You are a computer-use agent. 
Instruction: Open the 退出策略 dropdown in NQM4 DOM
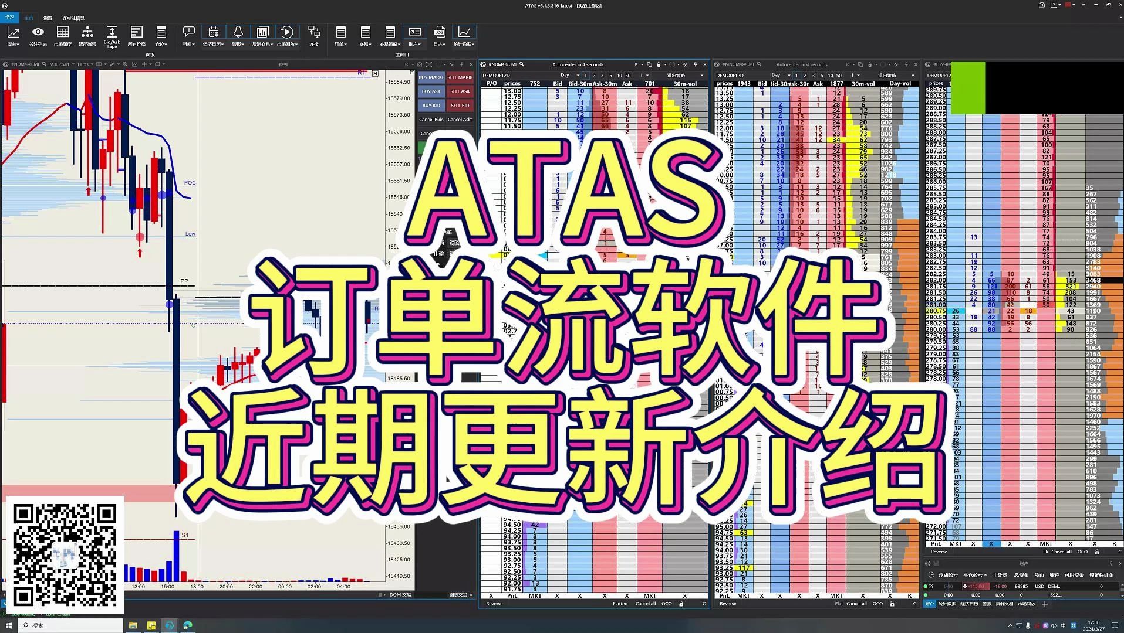point(684,76)
